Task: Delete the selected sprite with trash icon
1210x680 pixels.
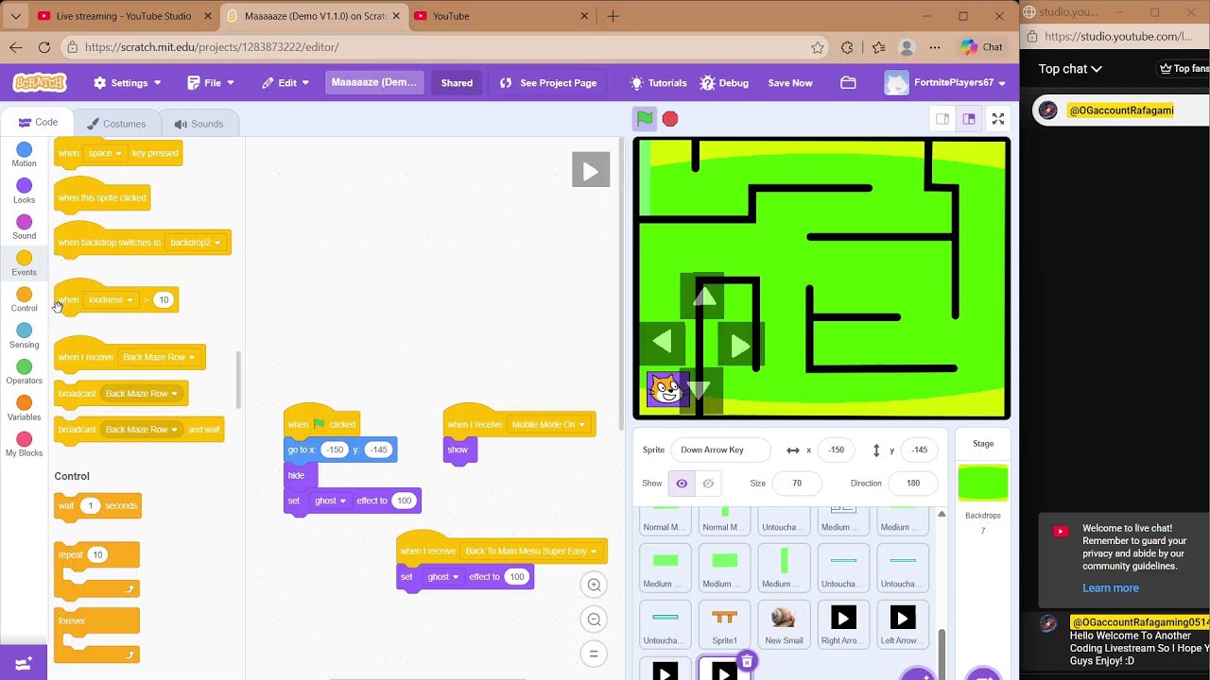Action: (747, 661)
